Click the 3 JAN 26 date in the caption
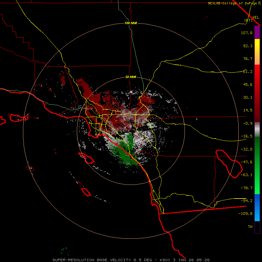The image size is (262, 262). pos(183,260)
